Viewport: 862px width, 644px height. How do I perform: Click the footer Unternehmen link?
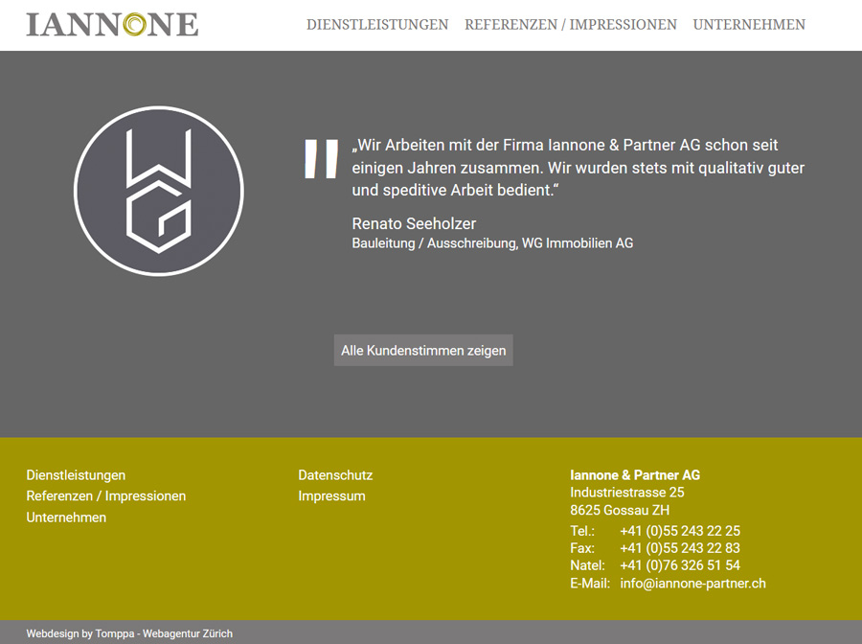[66, 517]
